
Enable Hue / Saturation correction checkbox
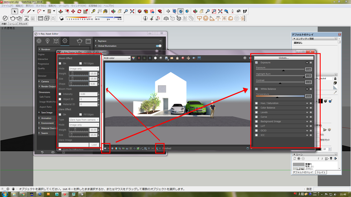tap(256, 103)
